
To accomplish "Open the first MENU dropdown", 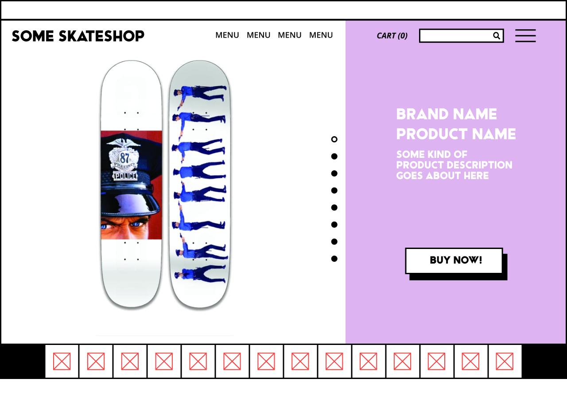I will coord(227,35).
